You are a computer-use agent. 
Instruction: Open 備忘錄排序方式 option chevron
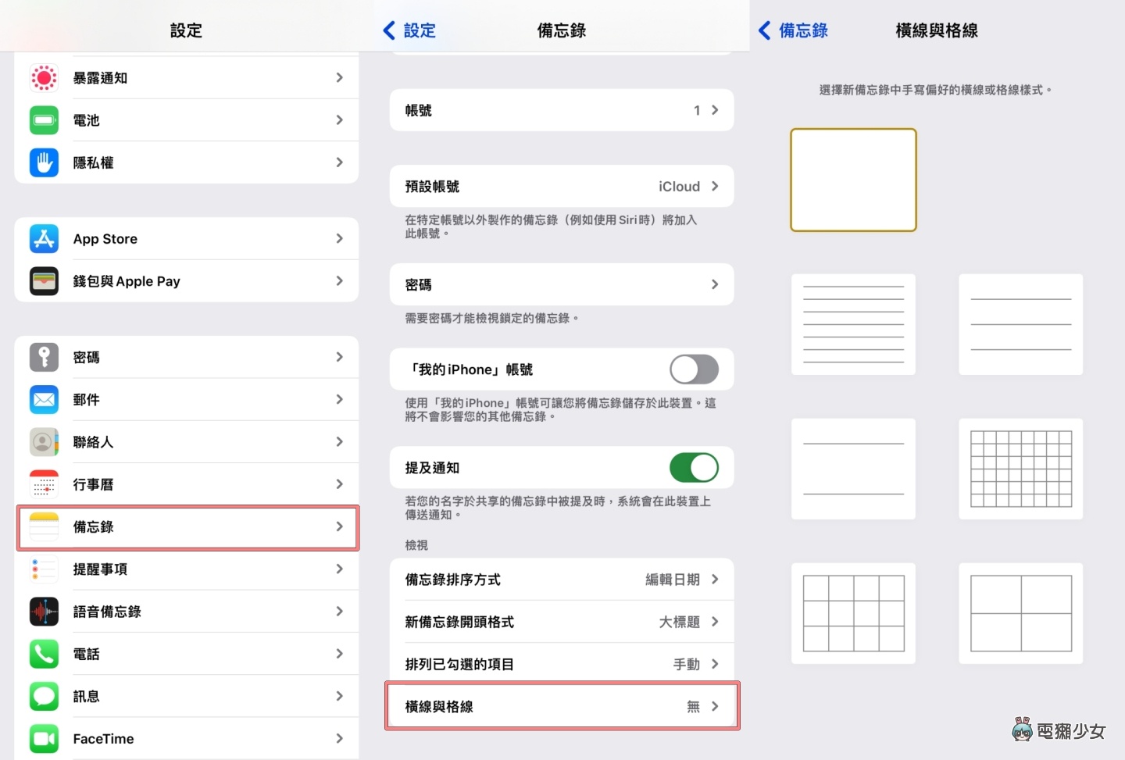point(714,580)
